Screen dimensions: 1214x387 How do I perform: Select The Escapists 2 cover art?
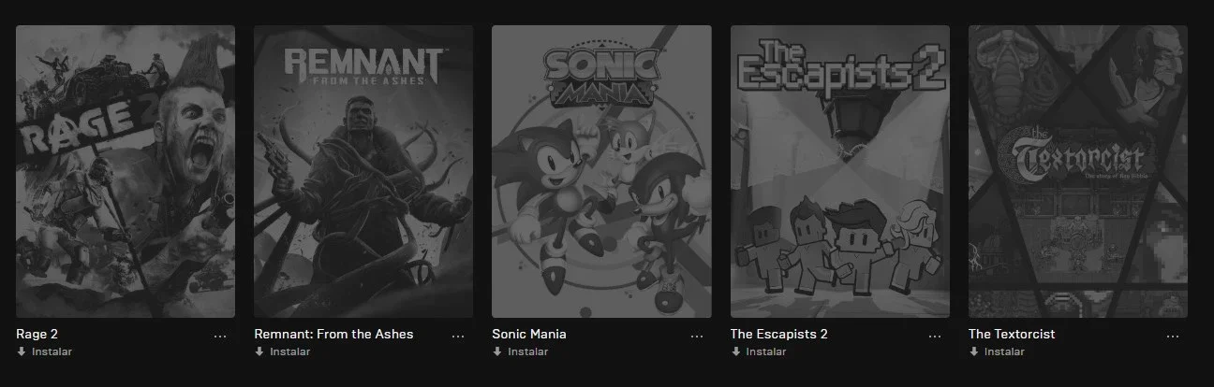point(840,171)
